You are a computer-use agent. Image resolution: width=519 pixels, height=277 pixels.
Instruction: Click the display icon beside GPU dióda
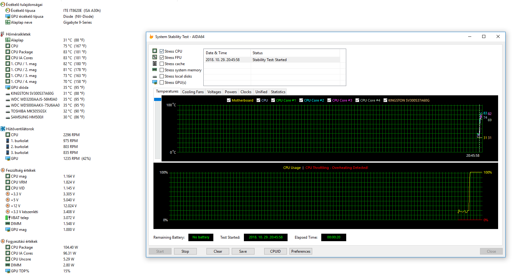pyautogui.click(x=8, y=88)
